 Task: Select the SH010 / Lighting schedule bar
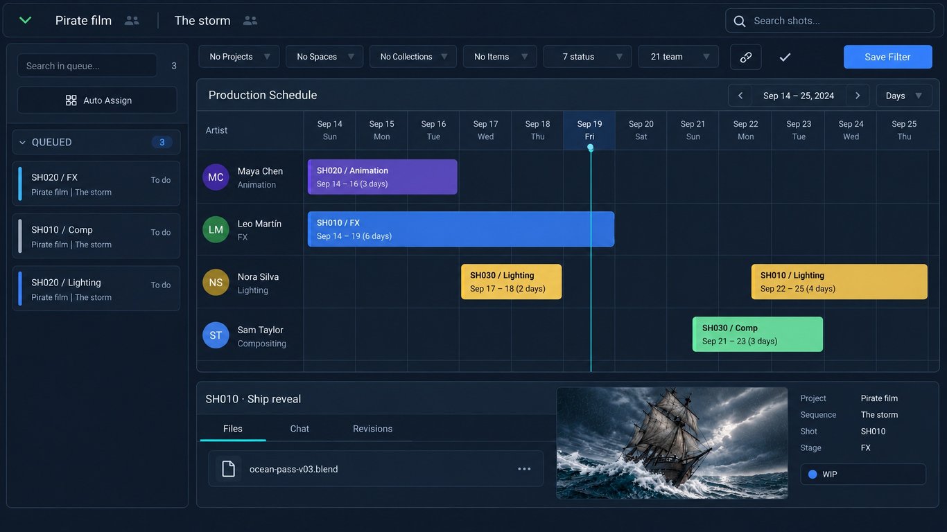tap(840, 282)
